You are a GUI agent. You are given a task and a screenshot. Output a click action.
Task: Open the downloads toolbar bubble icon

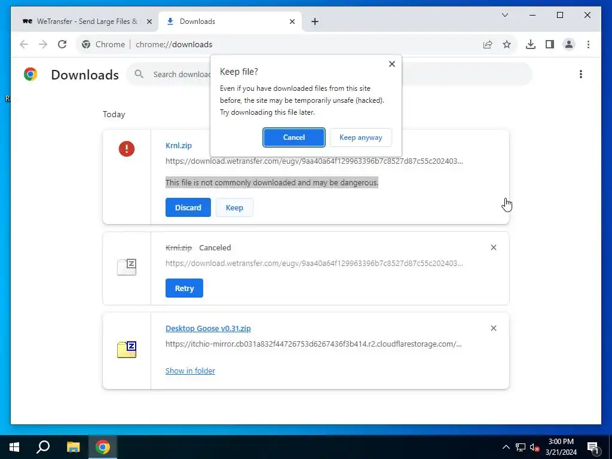click(531, 44)
